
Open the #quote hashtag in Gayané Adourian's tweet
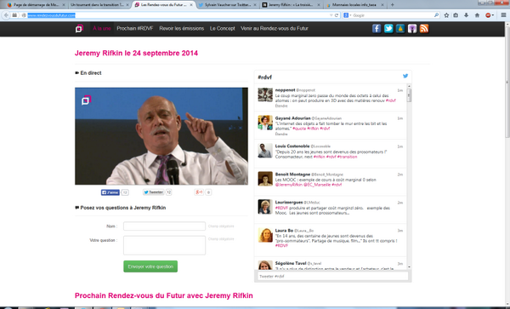point(299,129)
